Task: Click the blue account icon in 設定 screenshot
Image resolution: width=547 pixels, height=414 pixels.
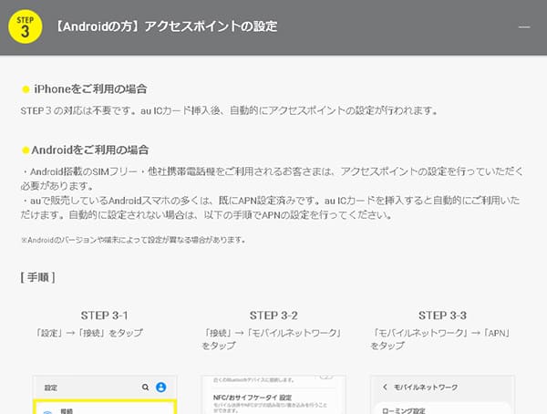Action: click(160, 388)
